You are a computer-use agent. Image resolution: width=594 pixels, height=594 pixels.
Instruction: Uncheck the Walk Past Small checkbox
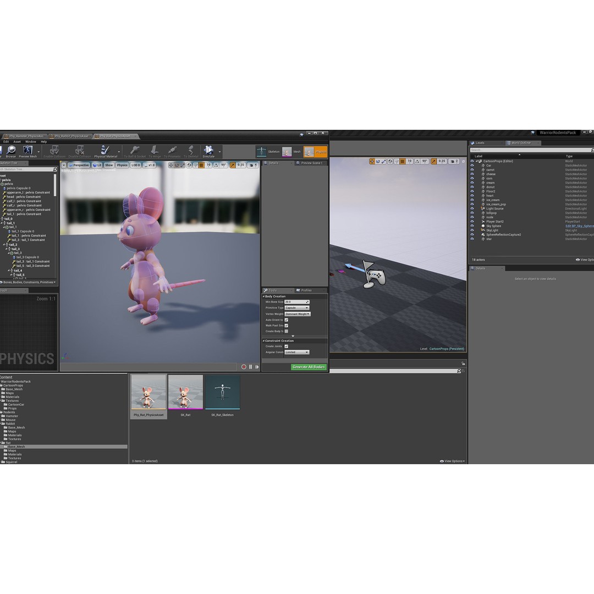coord(287,326)
